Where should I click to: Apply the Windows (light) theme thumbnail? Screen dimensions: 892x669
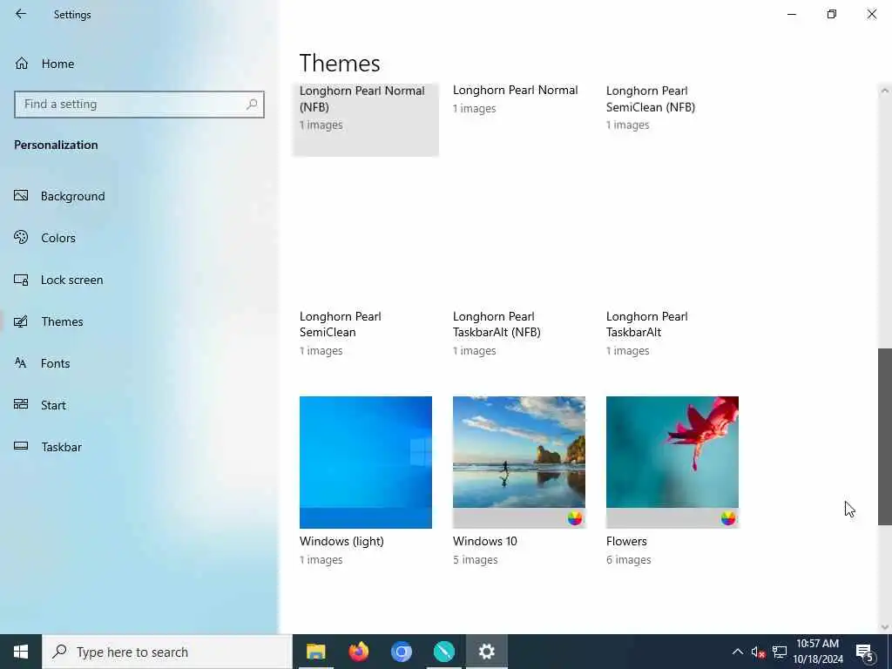pos(365,462)
